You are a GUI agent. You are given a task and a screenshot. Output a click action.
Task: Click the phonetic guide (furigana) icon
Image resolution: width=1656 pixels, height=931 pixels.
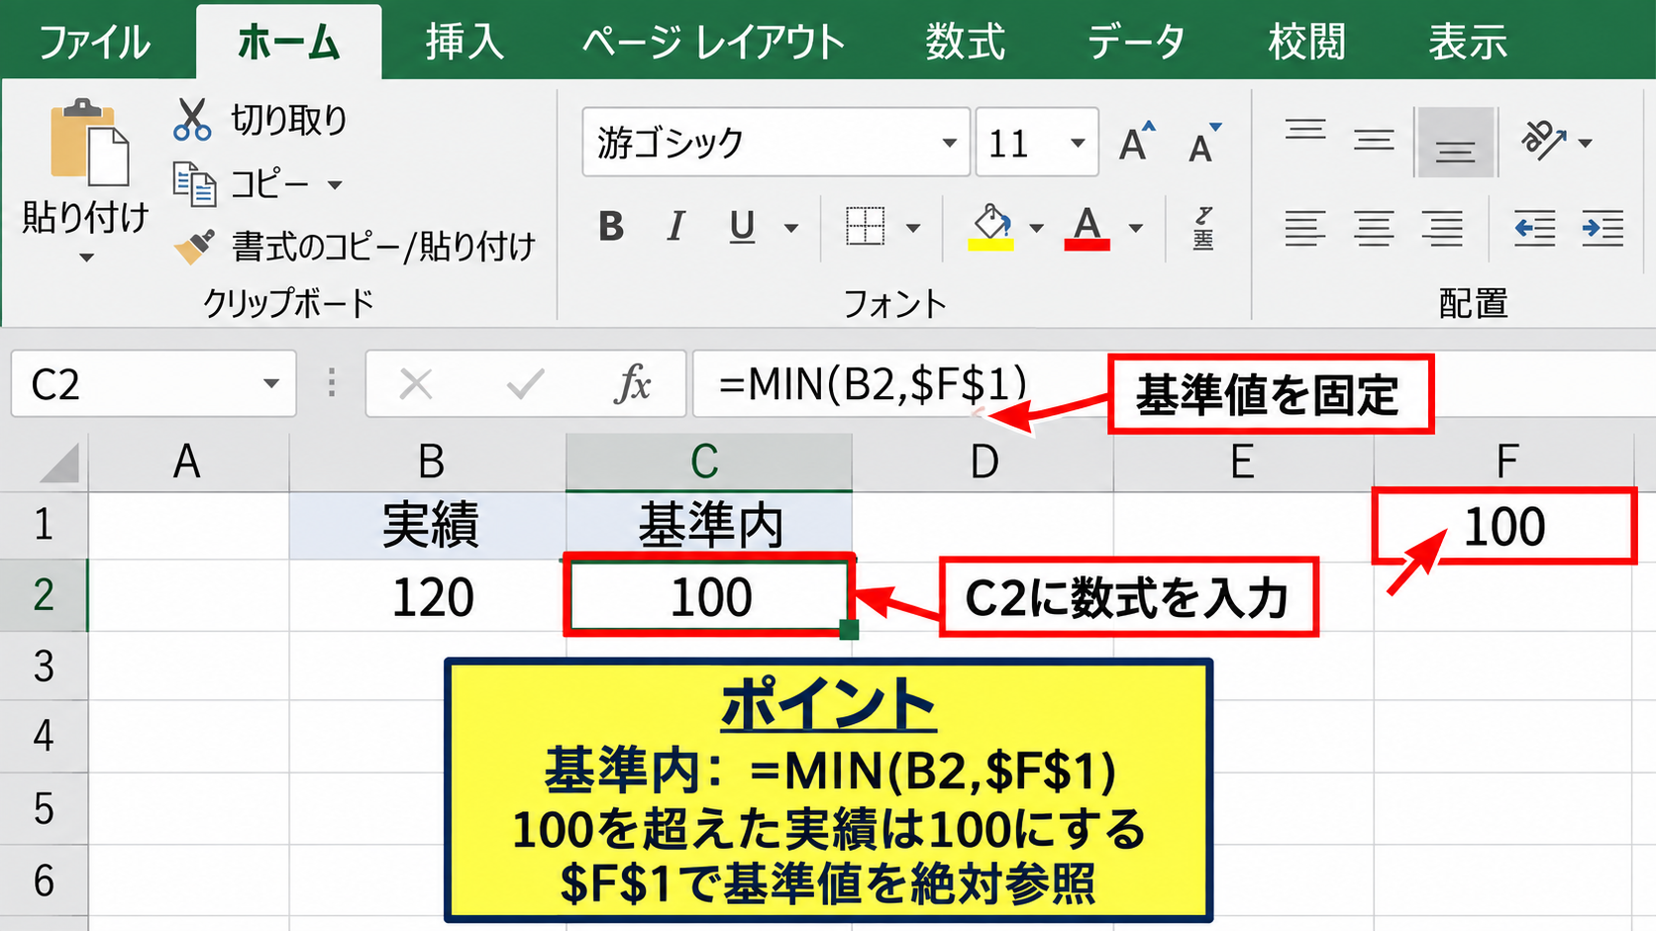1203,228
